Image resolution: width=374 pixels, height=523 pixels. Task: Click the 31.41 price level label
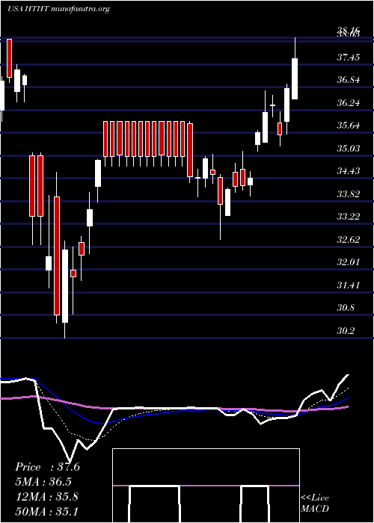click(x=349, y=285)
